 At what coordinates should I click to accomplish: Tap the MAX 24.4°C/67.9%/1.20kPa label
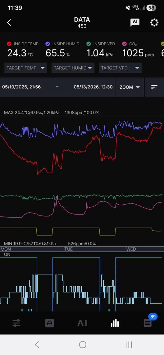click(31, 113)
